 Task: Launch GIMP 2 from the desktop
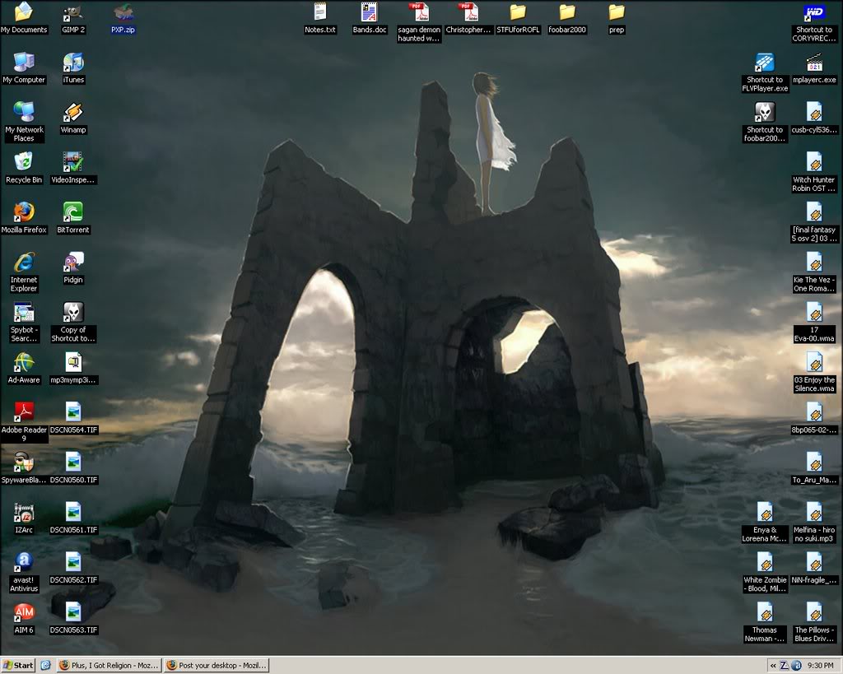[73, 12]
